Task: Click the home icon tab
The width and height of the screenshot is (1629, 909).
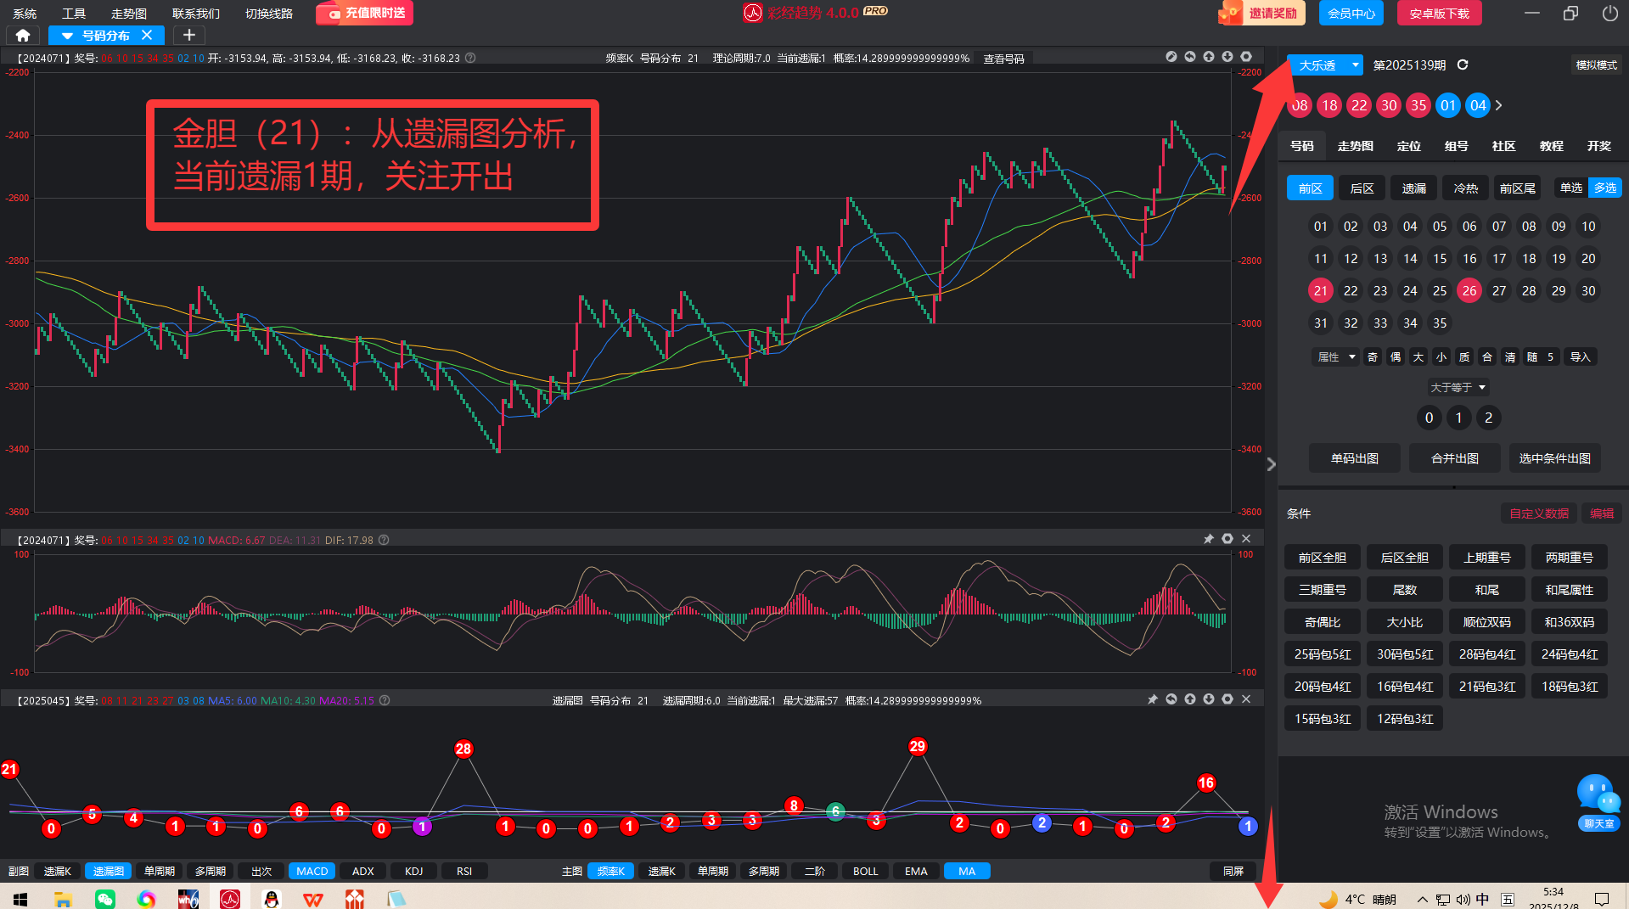Action: [x=23, y=36]
